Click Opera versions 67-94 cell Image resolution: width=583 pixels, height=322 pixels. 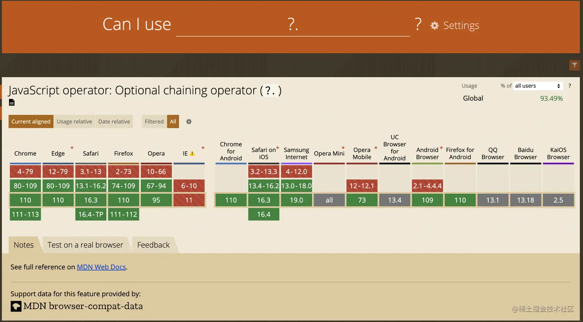click(156, 186)
